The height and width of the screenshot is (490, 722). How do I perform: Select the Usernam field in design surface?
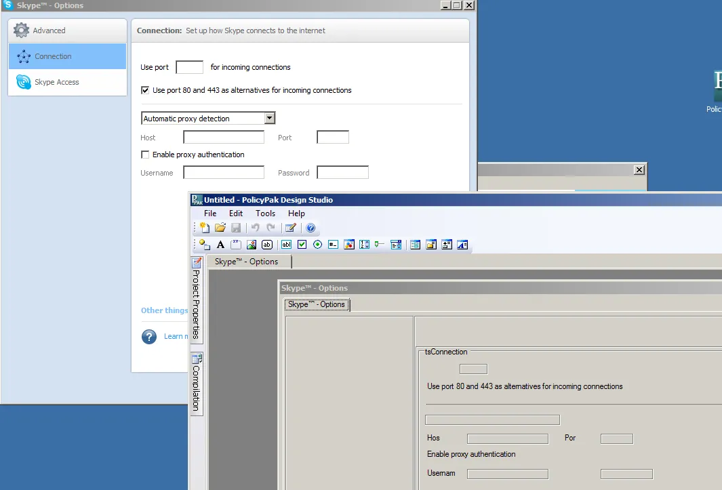click(x=507, y=474)
